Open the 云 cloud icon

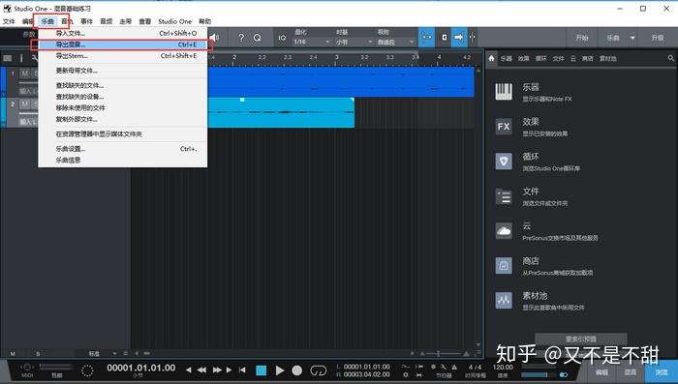(x=504, y=230)
